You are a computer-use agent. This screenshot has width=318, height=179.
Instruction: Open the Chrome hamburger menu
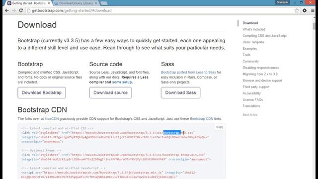coord(313,10)
